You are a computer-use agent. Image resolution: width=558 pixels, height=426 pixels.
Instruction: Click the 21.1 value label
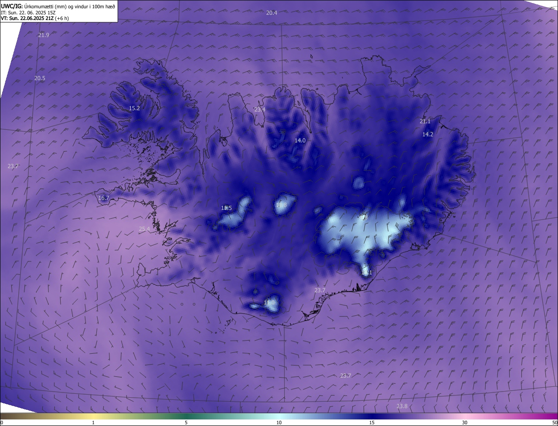[425, 121]
